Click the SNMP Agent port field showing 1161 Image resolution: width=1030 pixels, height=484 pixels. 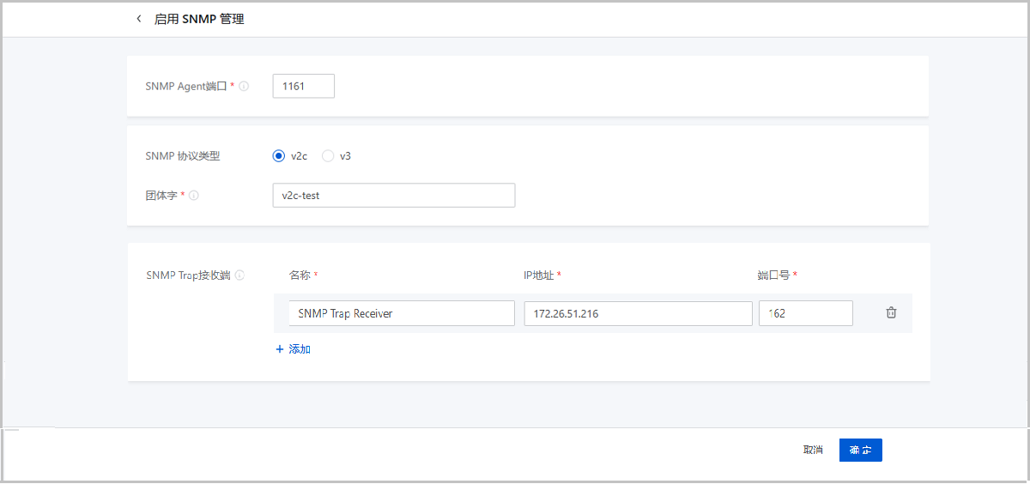[x=303, y=87]
